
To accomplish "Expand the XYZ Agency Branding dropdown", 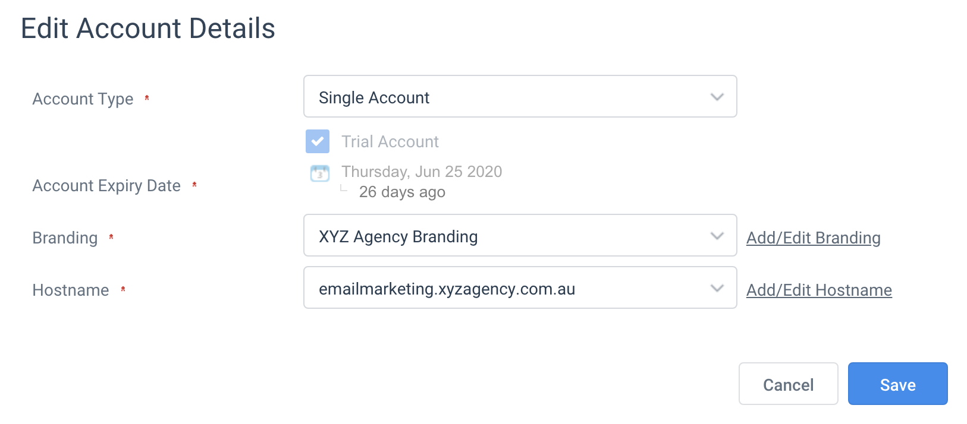I will [x=520, y=235].
